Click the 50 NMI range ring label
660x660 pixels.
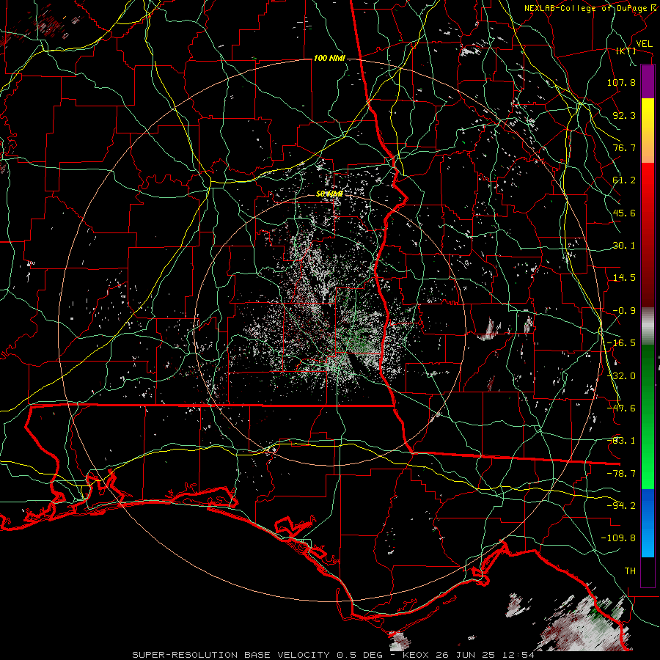pos(329,194)
